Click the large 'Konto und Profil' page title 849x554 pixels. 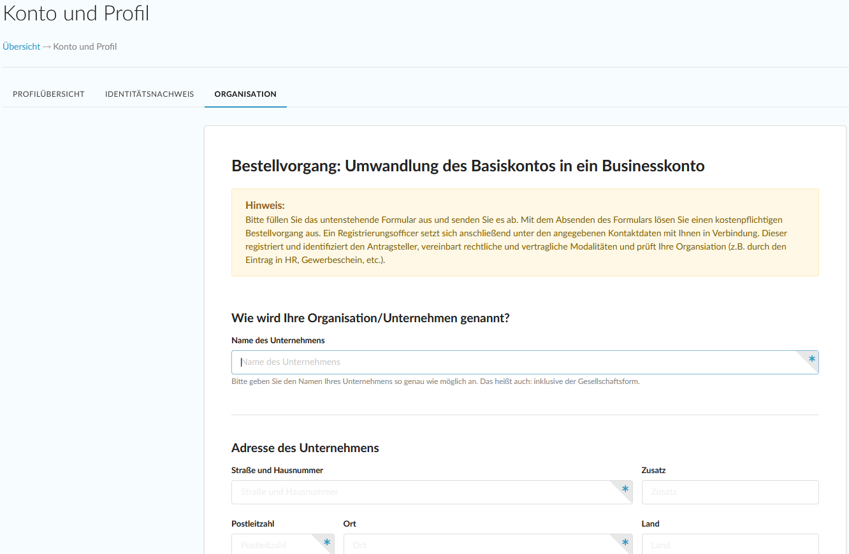76,13
